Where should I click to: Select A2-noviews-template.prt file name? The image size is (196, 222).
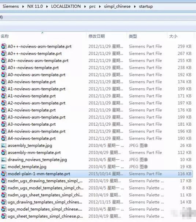pos(32,110)
